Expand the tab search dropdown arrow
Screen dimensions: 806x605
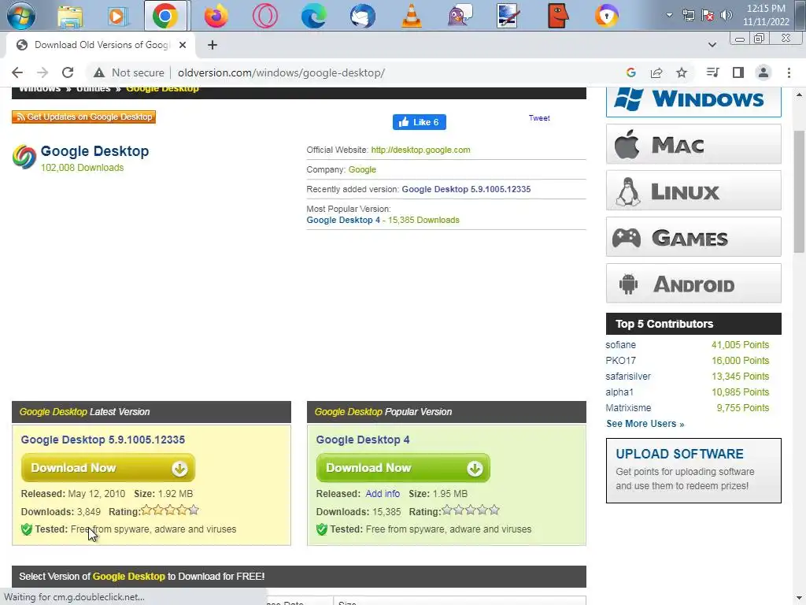click(712, 45)
